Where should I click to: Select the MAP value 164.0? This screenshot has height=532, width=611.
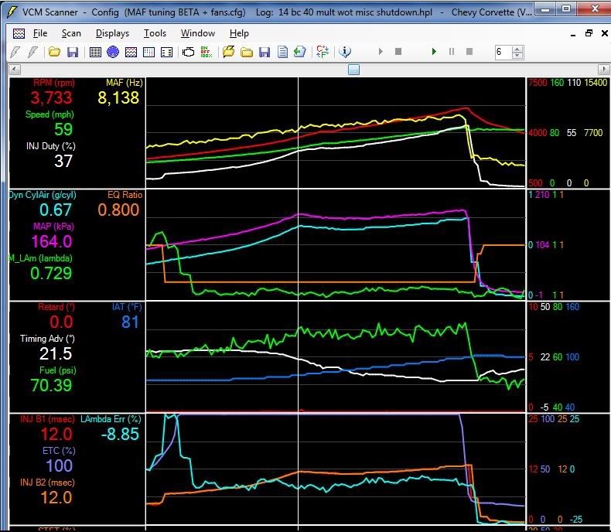(52, 242)
